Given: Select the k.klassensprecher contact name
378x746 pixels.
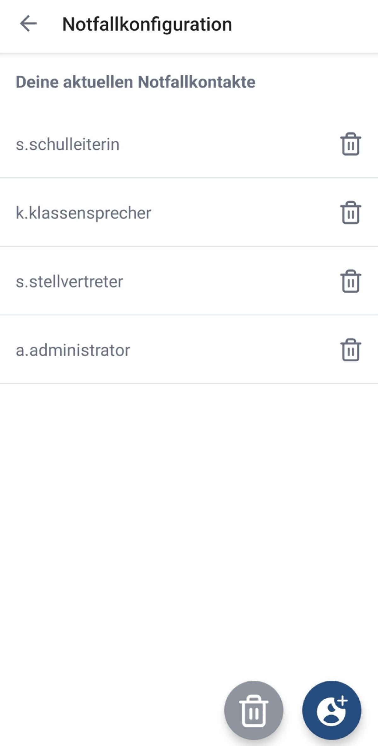Looking at the screenshot, I should (x=83, y=213).
